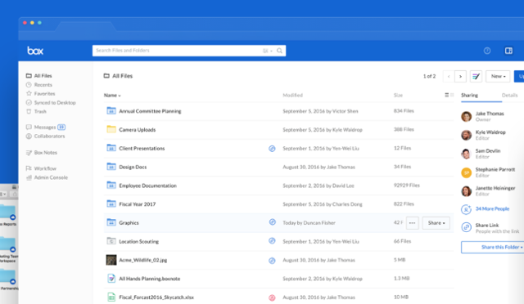Screen dimensions: 524x304
Task: Click the more options ellipsis on Graphics
Action: [412, 223]
